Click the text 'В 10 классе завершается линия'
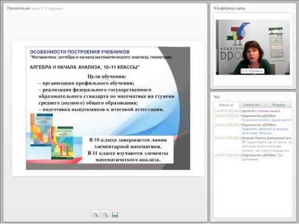Image resolution: width=299 pixels, height=224 pixels. coord(128,140)
